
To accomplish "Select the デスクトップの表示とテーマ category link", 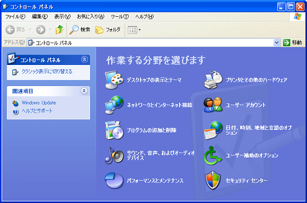I will 154,80.
